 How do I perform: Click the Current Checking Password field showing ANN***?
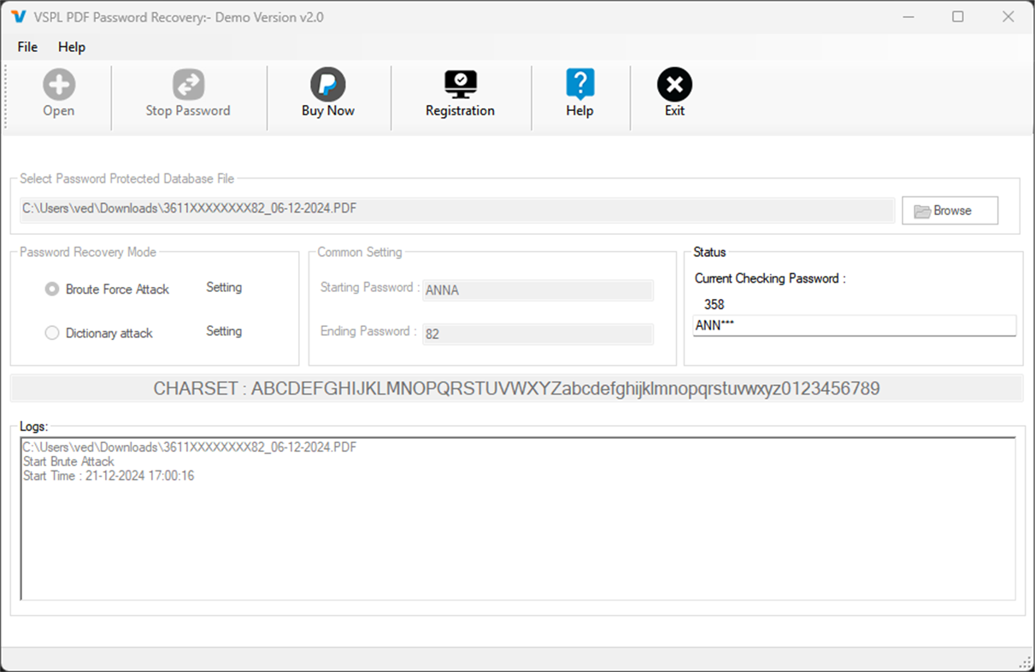[x=855, y=325]
